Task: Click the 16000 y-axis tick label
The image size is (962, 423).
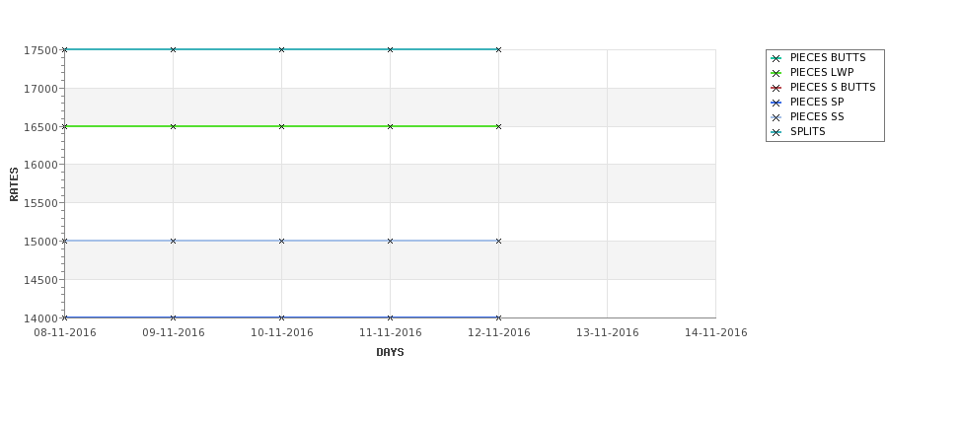Action: [x=40, y=165]
